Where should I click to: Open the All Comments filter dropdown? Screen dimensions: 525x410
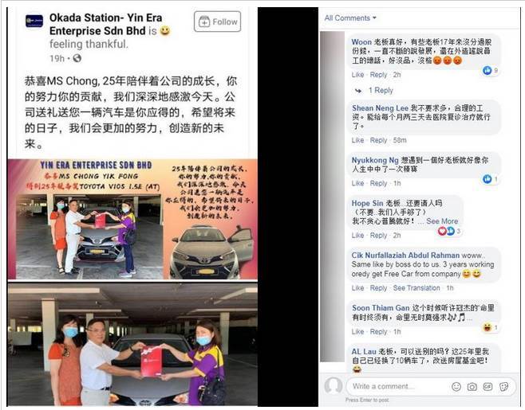click(350, 18)
